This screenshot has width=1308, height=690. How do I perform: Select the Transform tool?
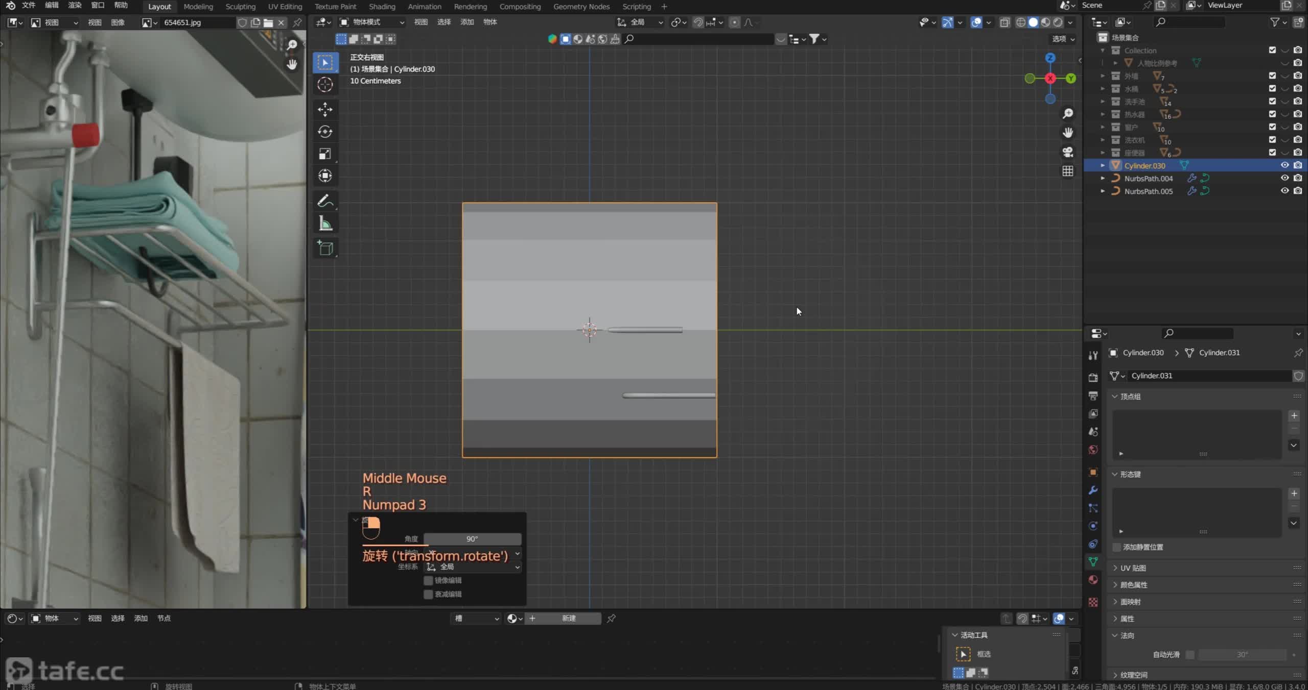(325, 176)
